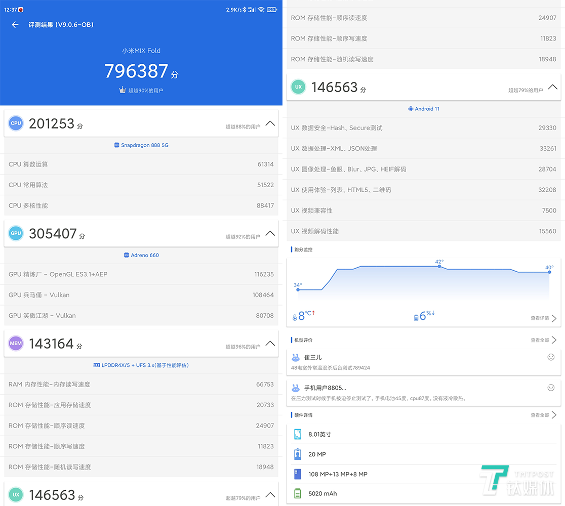Collapse UX 146563 section in left panel
This screenshot has height=506, width=565.
click(270, 495)
